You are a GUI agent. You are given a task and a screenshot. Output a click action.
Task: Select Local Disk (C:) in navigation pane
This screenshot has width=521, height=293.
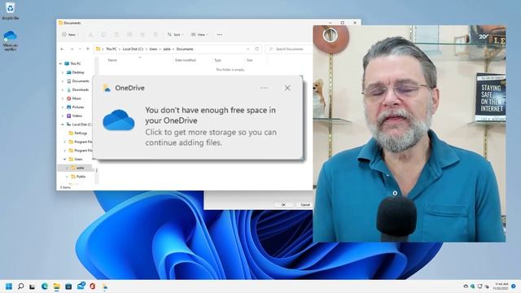pos(79,125)
